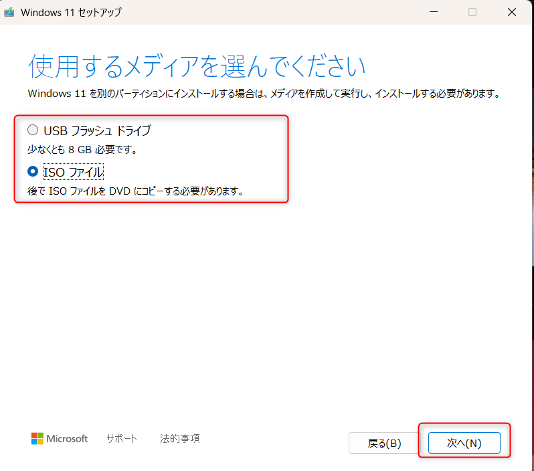Click the Windows 11 partition instruction text
Image resolution: width=534 pixels, height=471 pixels.
[x=264, y=93]
